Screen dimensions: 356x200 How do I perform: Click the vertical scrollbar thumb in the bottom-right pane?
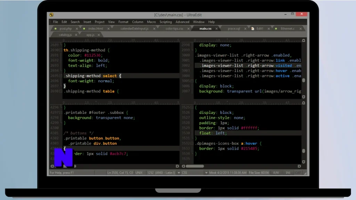tap(304, 151)
